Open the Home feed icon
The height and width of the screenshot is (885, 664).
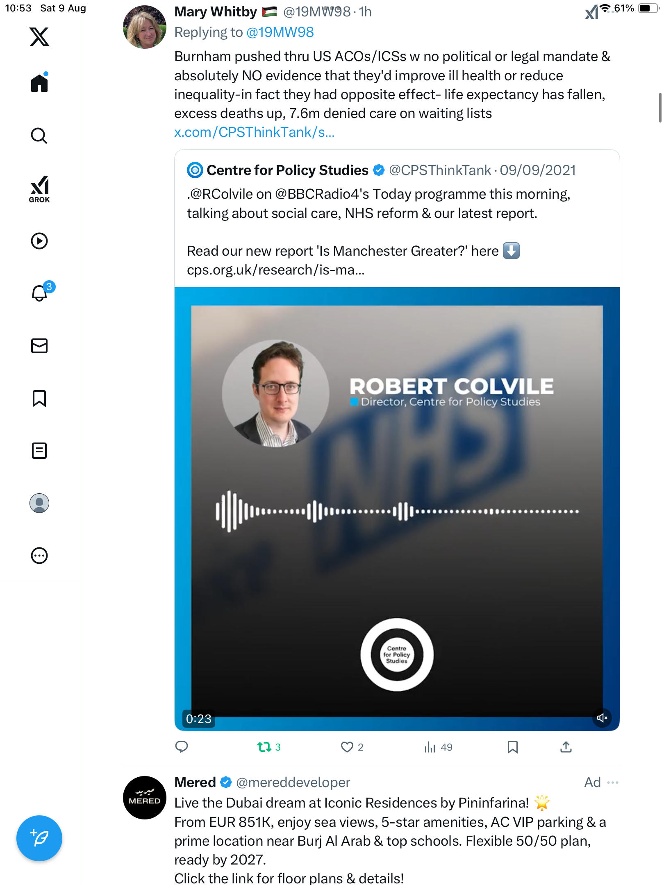[x=39, y=83]
